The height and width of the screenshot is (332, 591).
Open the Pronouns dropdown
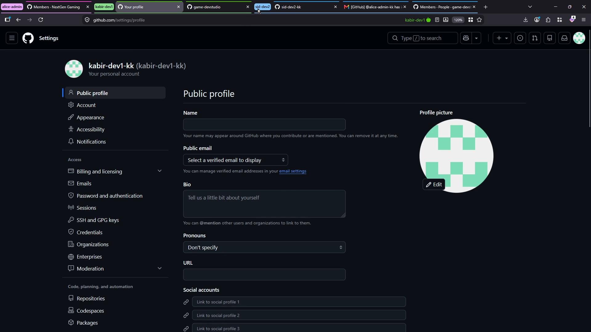(264, 247)
